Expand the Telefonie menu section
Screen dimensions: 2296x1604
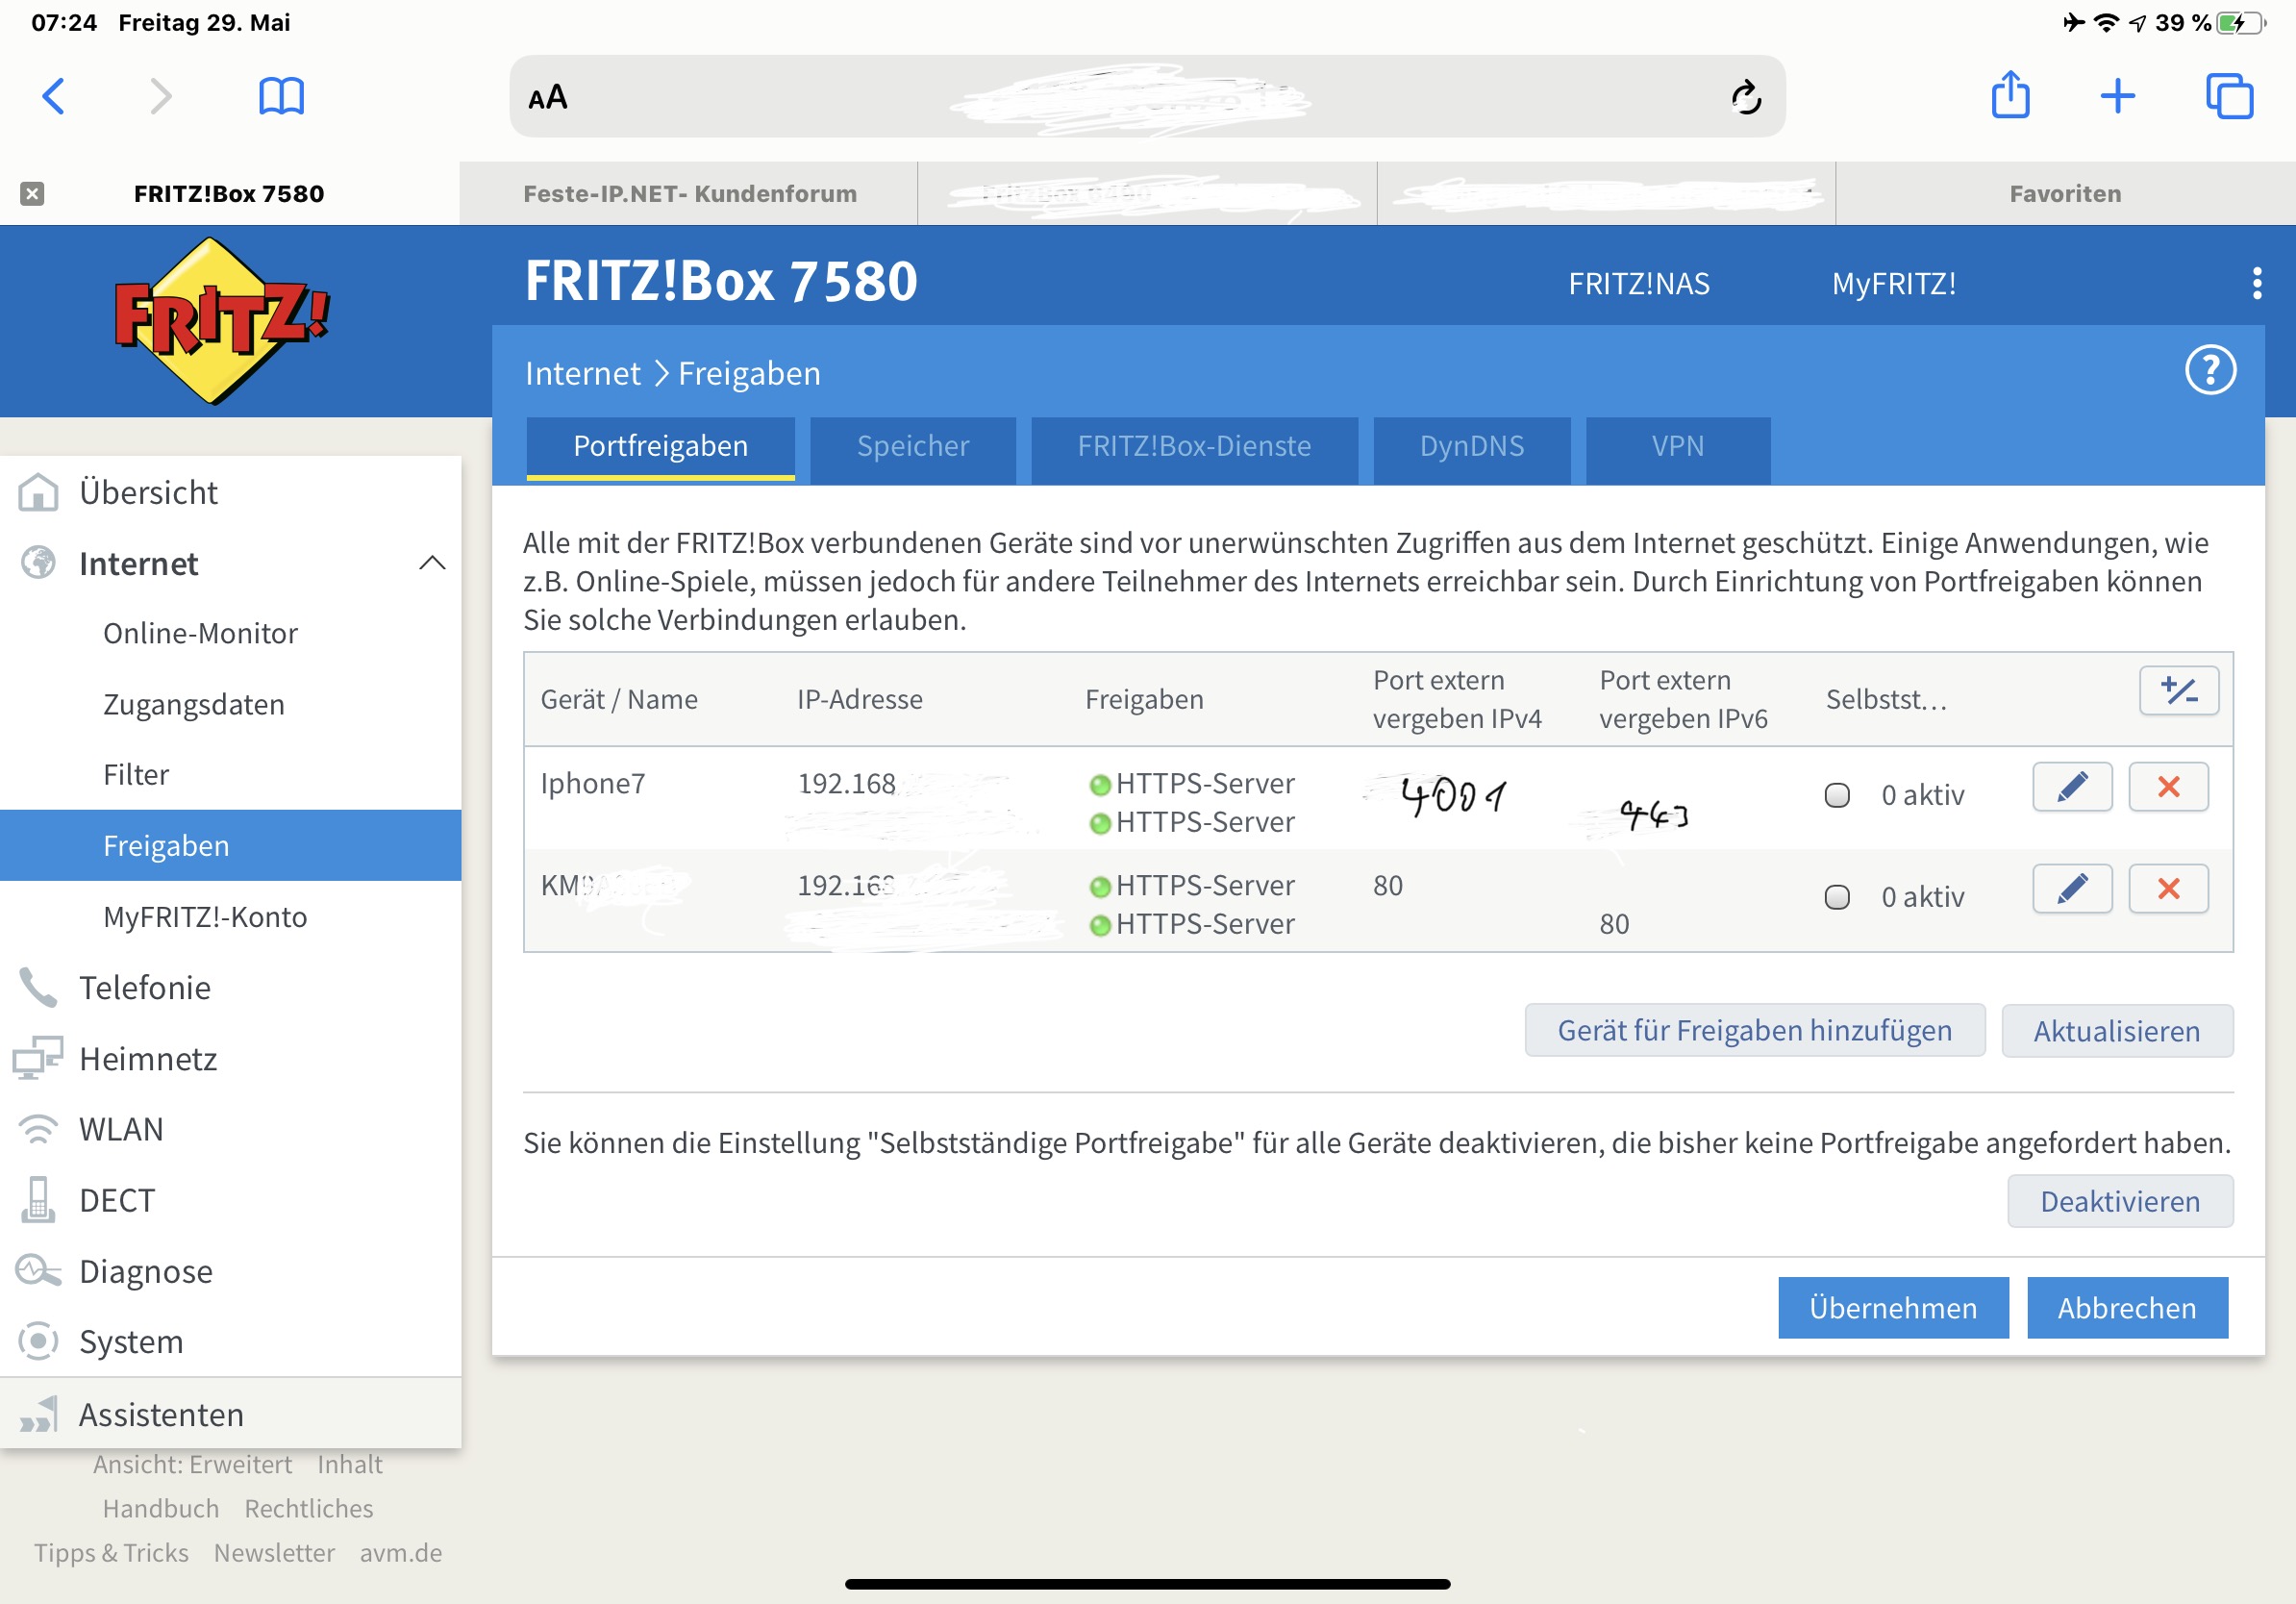[x=145, y=987]
